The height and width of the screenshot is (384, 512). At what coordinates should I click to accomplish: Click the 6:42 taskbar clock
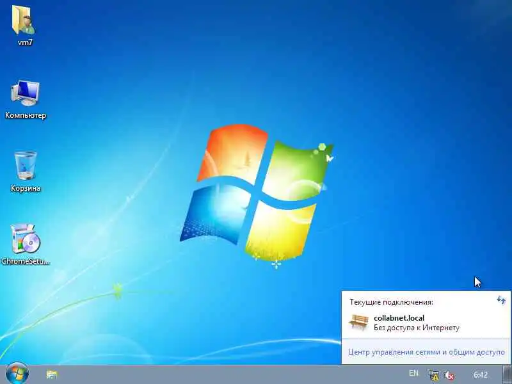[x=481, y=374]
